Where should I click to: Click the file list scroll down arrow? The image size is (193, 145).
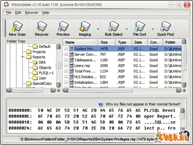pyautogui.click(x=184, y=85)
